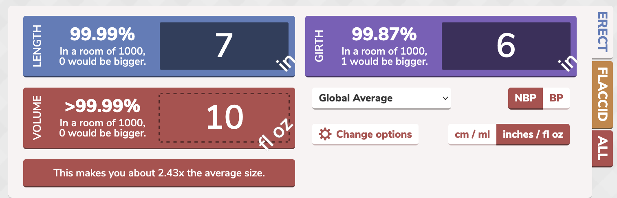Click the 99.99% length percentile text
The width and height of the screenshot is (617, 198).
click(102, 34)
